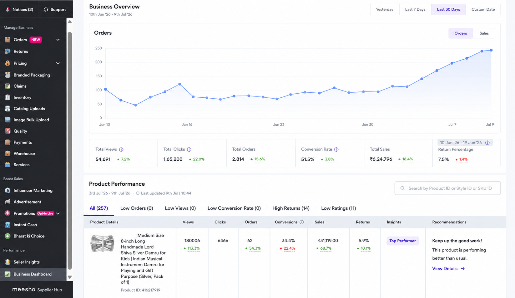Click the Image Bulk Upload icon
Viewport: 515px width, 298px height.
pyautogui.click(x=8, y=120)
